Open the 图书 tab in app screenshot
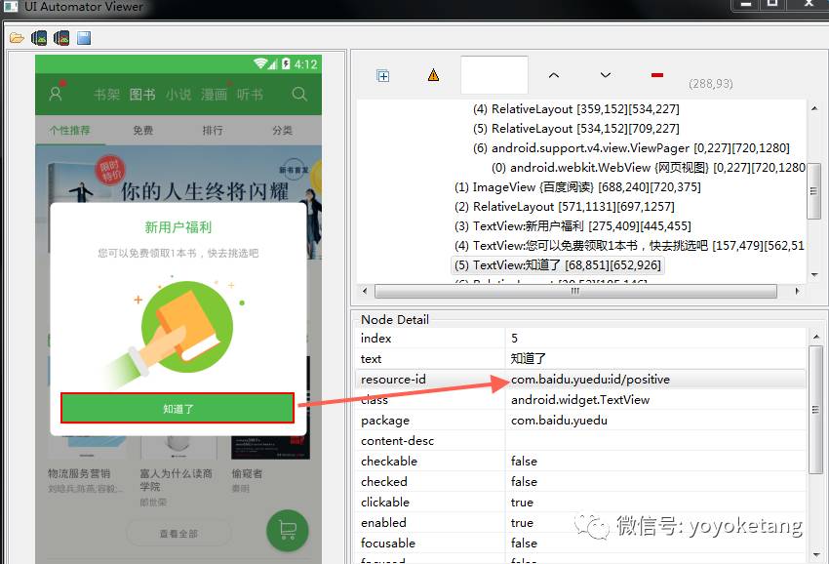This screenshot has width=829, height=564. [142, 95]
